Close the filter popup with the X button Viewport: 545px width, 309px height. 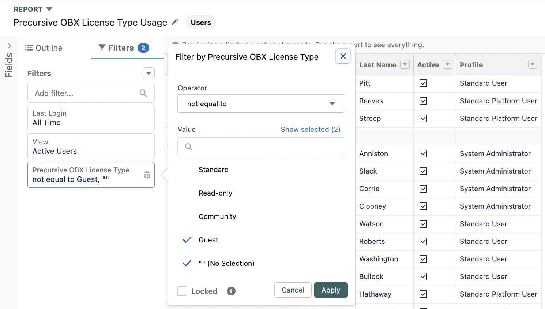(x=343, y=56)
